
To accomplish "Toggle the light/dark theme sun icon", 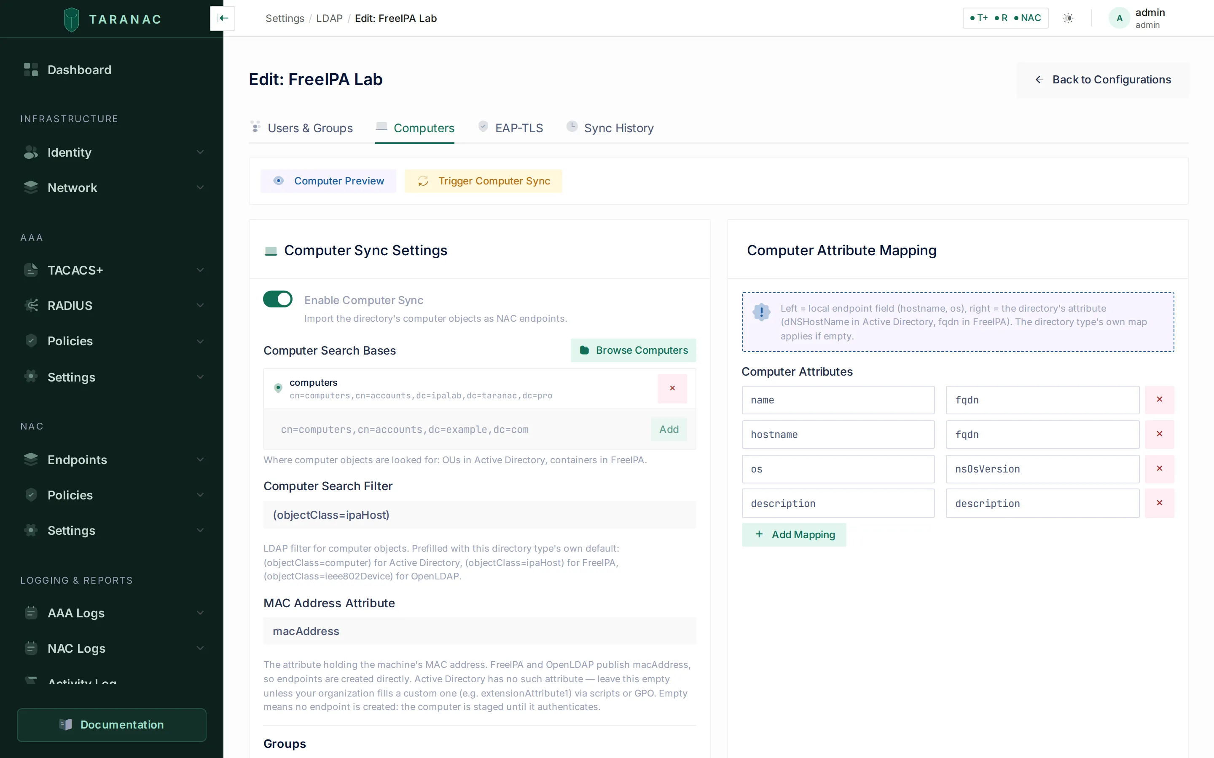I will [1068, 18].
